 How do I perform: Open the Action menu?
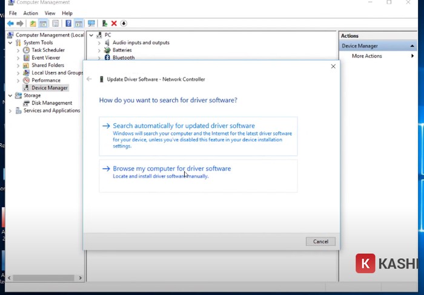click(30, 13)
